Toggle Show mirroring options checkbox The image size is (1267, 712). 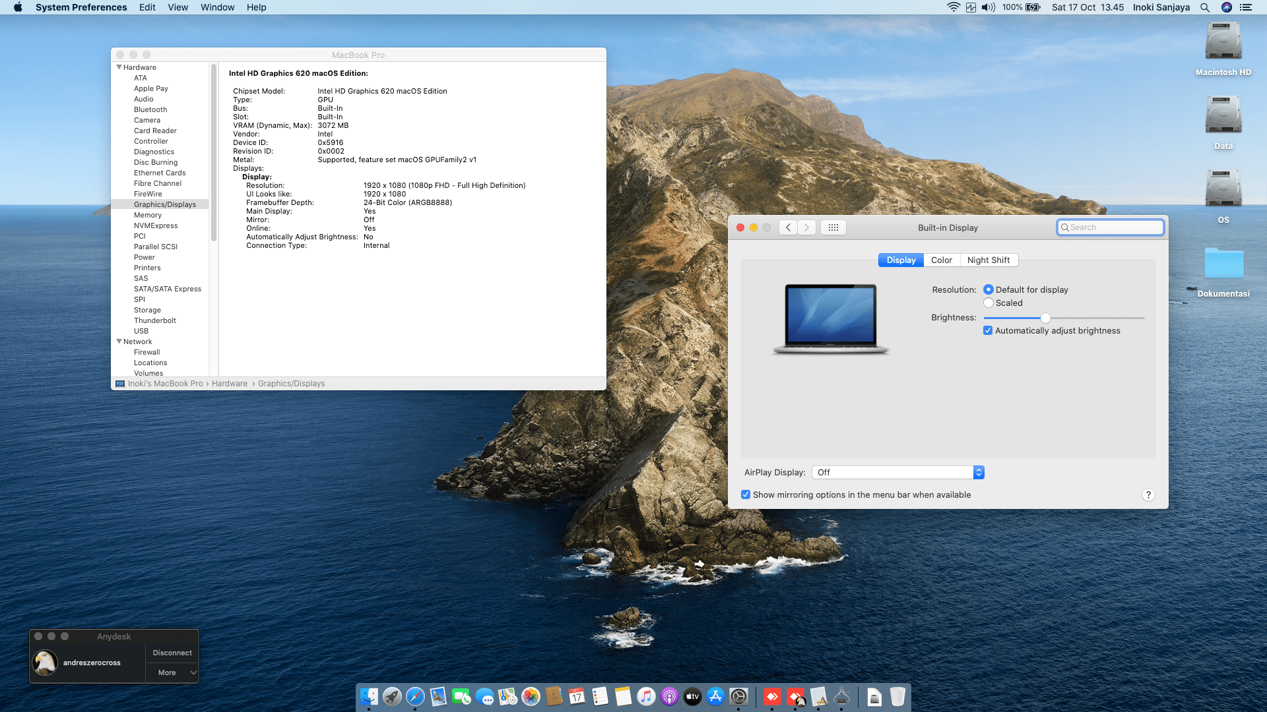pos(746,494)
